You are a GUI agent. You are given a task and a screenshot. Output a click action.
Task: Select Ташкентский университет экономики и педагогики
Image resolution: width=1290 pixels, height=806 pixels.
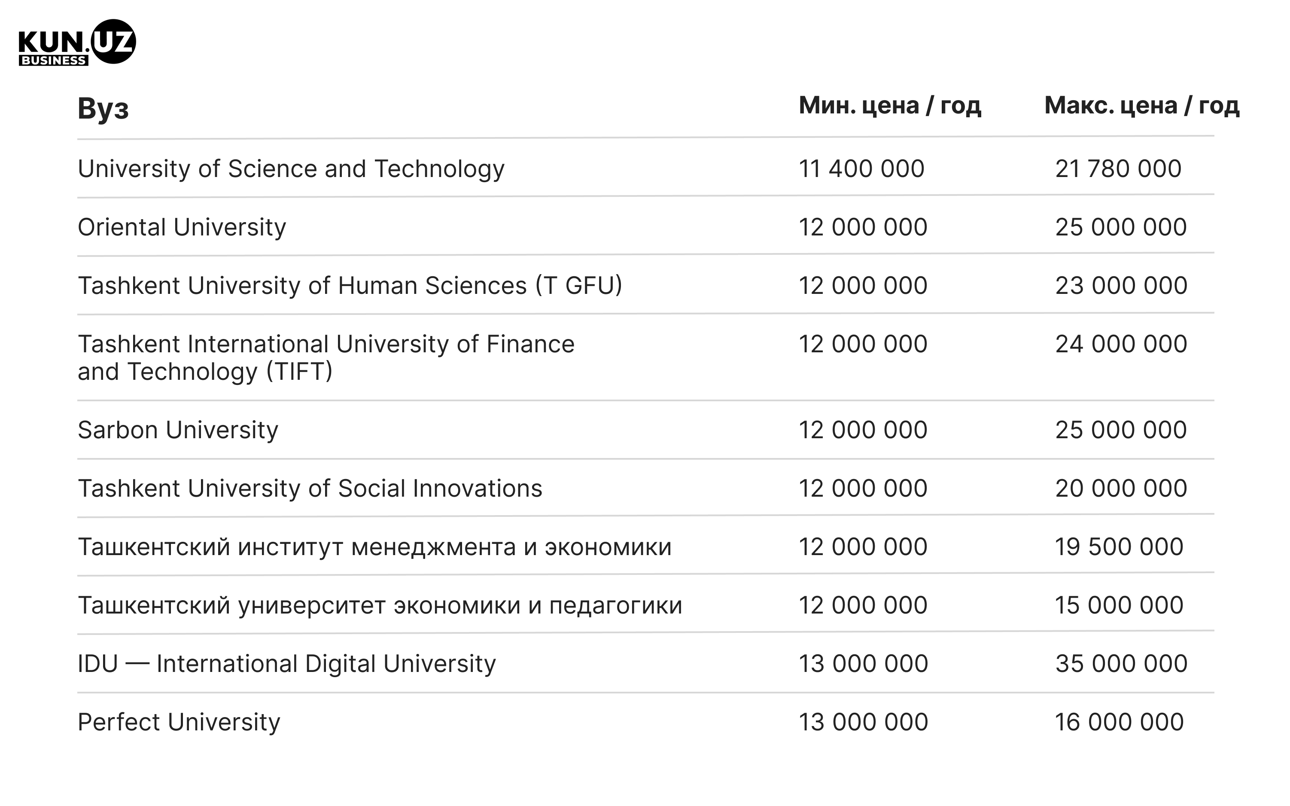(x=380, y=605)
